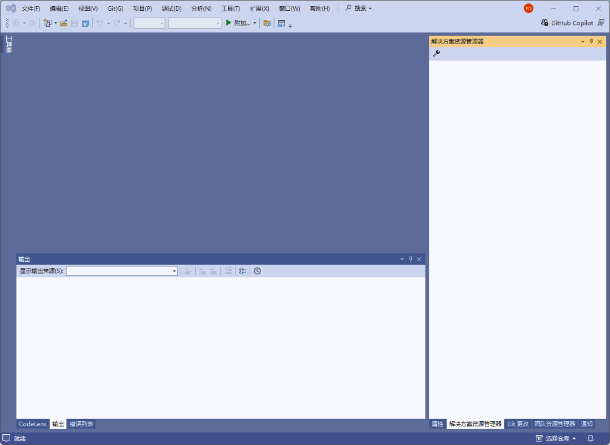This screenshot has height=445, width=610.
Task: Open the 窗口(W) menu
Action: tap(289, 8)
